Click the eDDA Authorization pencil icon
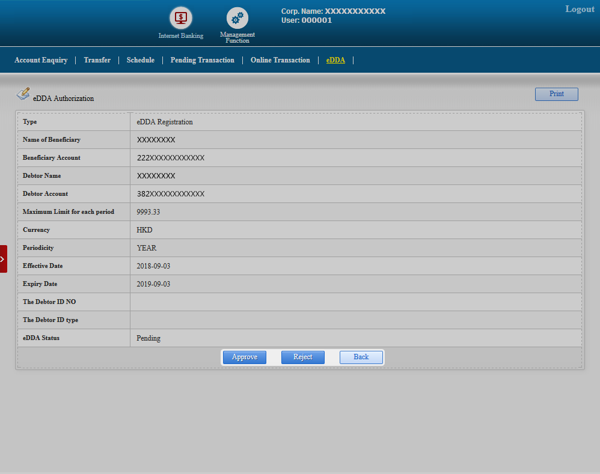Screen dimensions: 600x474 pyautogui.click(x=23, y=94)
